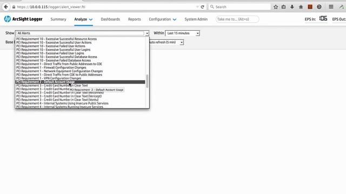Open the downloads arrow icon
The width and height of the screenshot is (346, 194).
point(292,7)
